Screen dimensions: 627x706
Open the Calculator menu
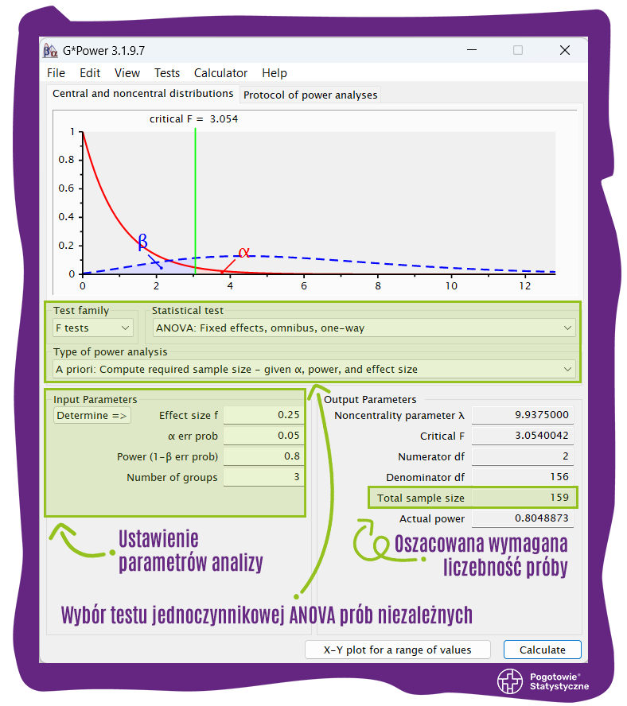tap(220, 72)
